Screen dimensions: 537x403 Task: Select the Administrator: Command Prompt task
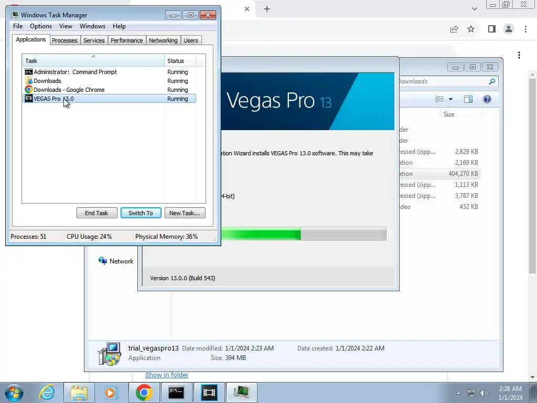click(109, 72)
